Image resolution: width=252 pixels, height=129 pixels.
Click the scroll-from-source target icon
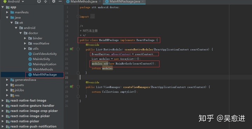39,2
